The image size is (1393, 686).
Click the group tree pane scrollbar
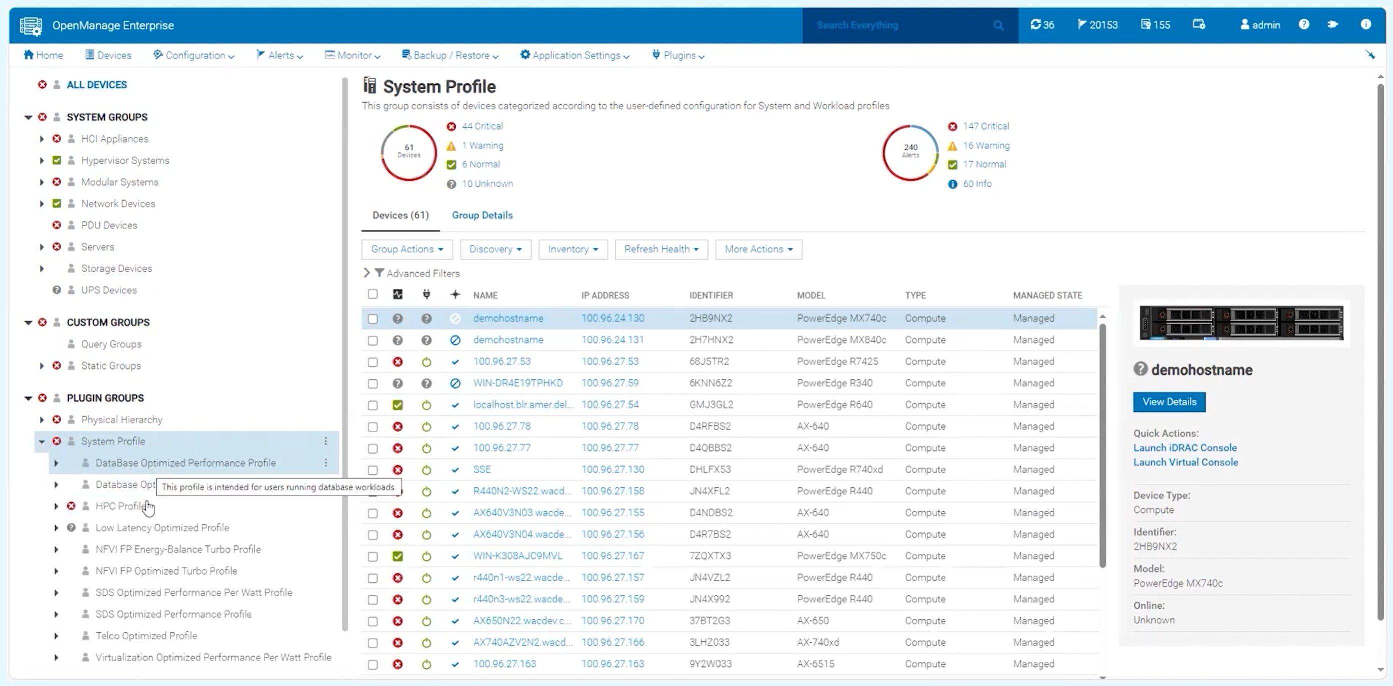pyautogui.click(x=345, y=354)
